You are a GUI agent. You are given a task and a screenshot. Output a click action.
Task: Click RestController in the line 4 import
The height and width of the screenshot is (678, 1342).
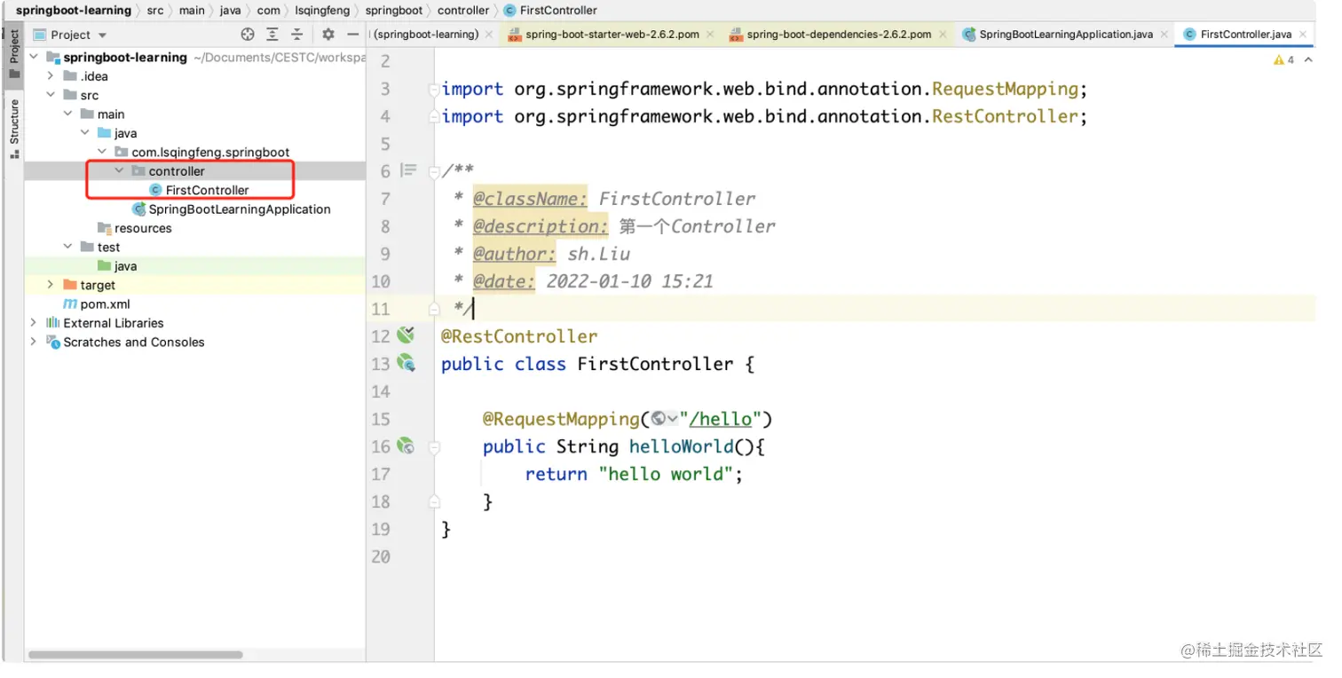click(1005, 116)
